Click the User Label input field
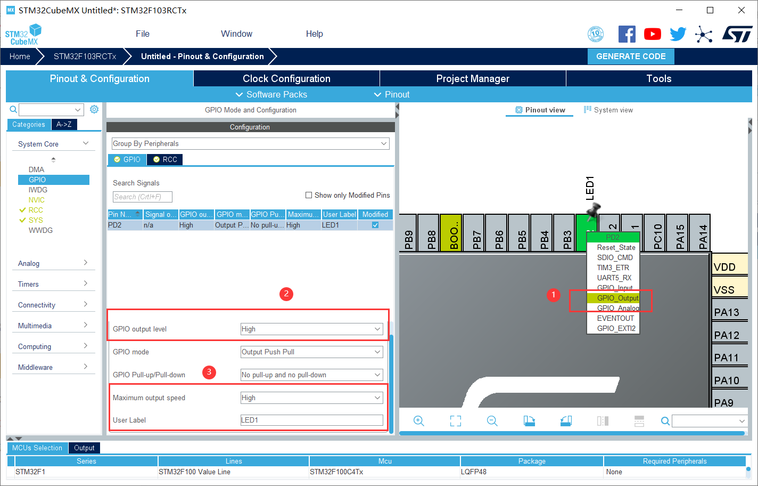Viewport: 758px width, 486px height. pos(311,420)
